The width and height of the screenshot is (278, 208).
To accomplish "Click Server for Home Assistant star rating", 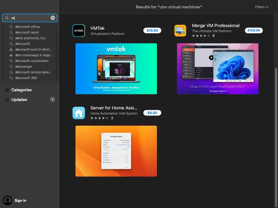I will [x=99, y=118].
